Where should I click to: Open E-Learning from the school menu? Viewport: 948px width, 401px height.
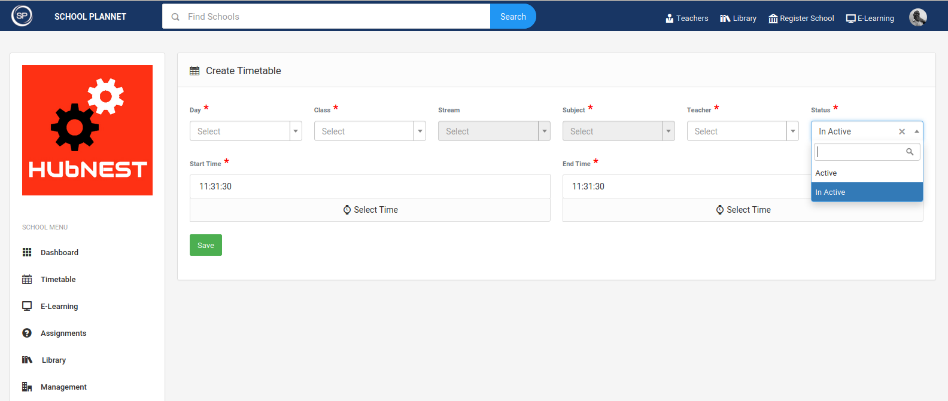coord(59,306)
